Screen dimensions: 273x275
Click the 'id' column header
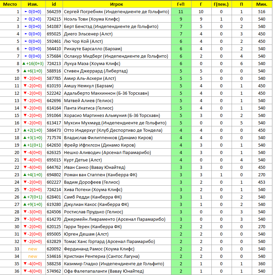coord(54,4)
